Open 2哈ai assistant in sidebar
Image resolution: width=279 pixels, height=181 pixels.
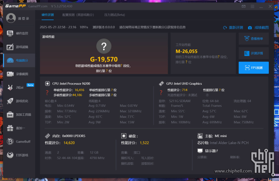[x=19, y=87]
